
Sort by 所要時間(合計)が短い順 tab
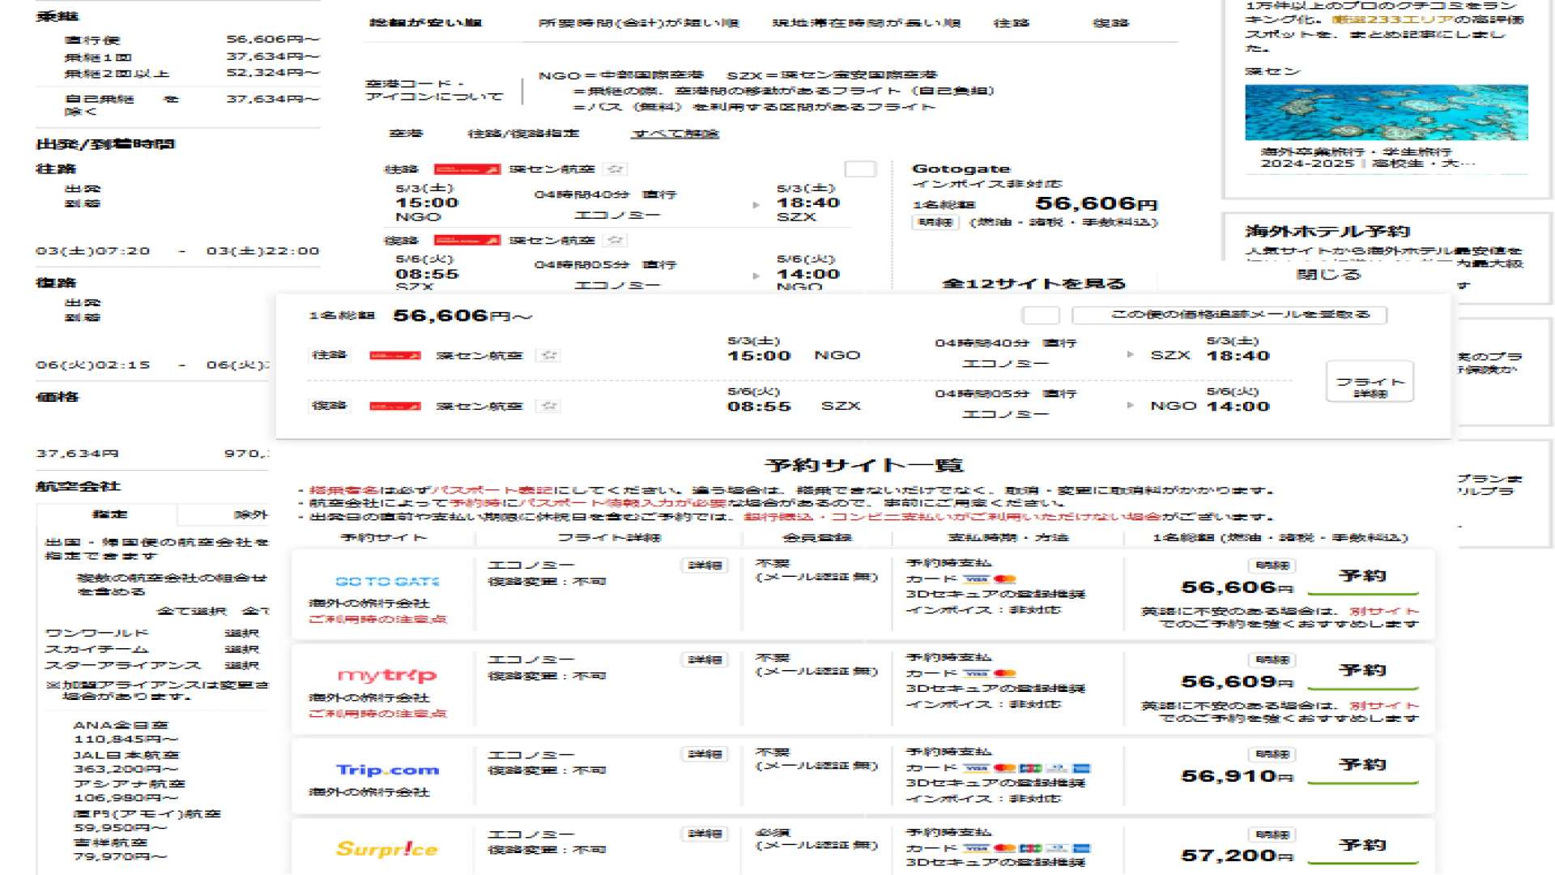pos(638,23)
